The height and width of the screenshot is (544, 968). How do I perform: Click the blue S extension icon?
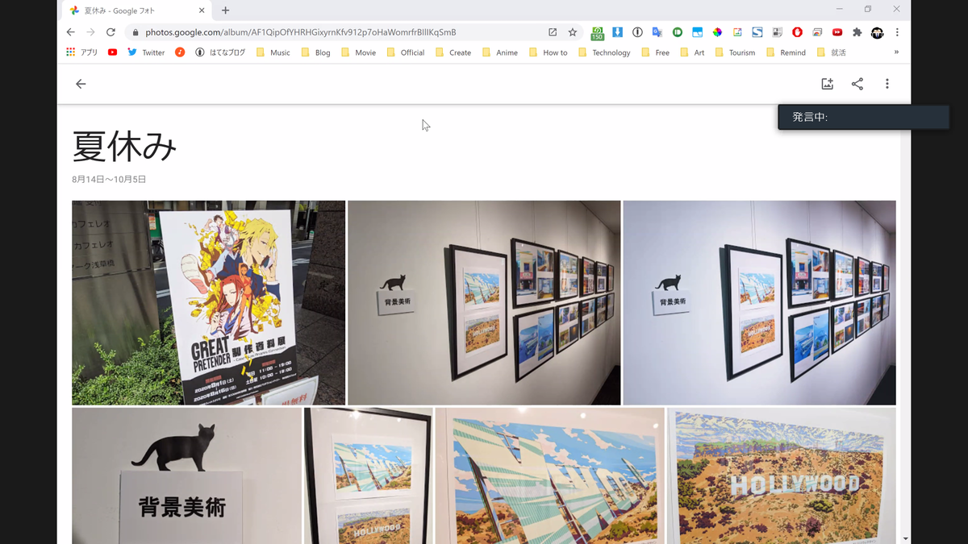(x=757, y=32)
